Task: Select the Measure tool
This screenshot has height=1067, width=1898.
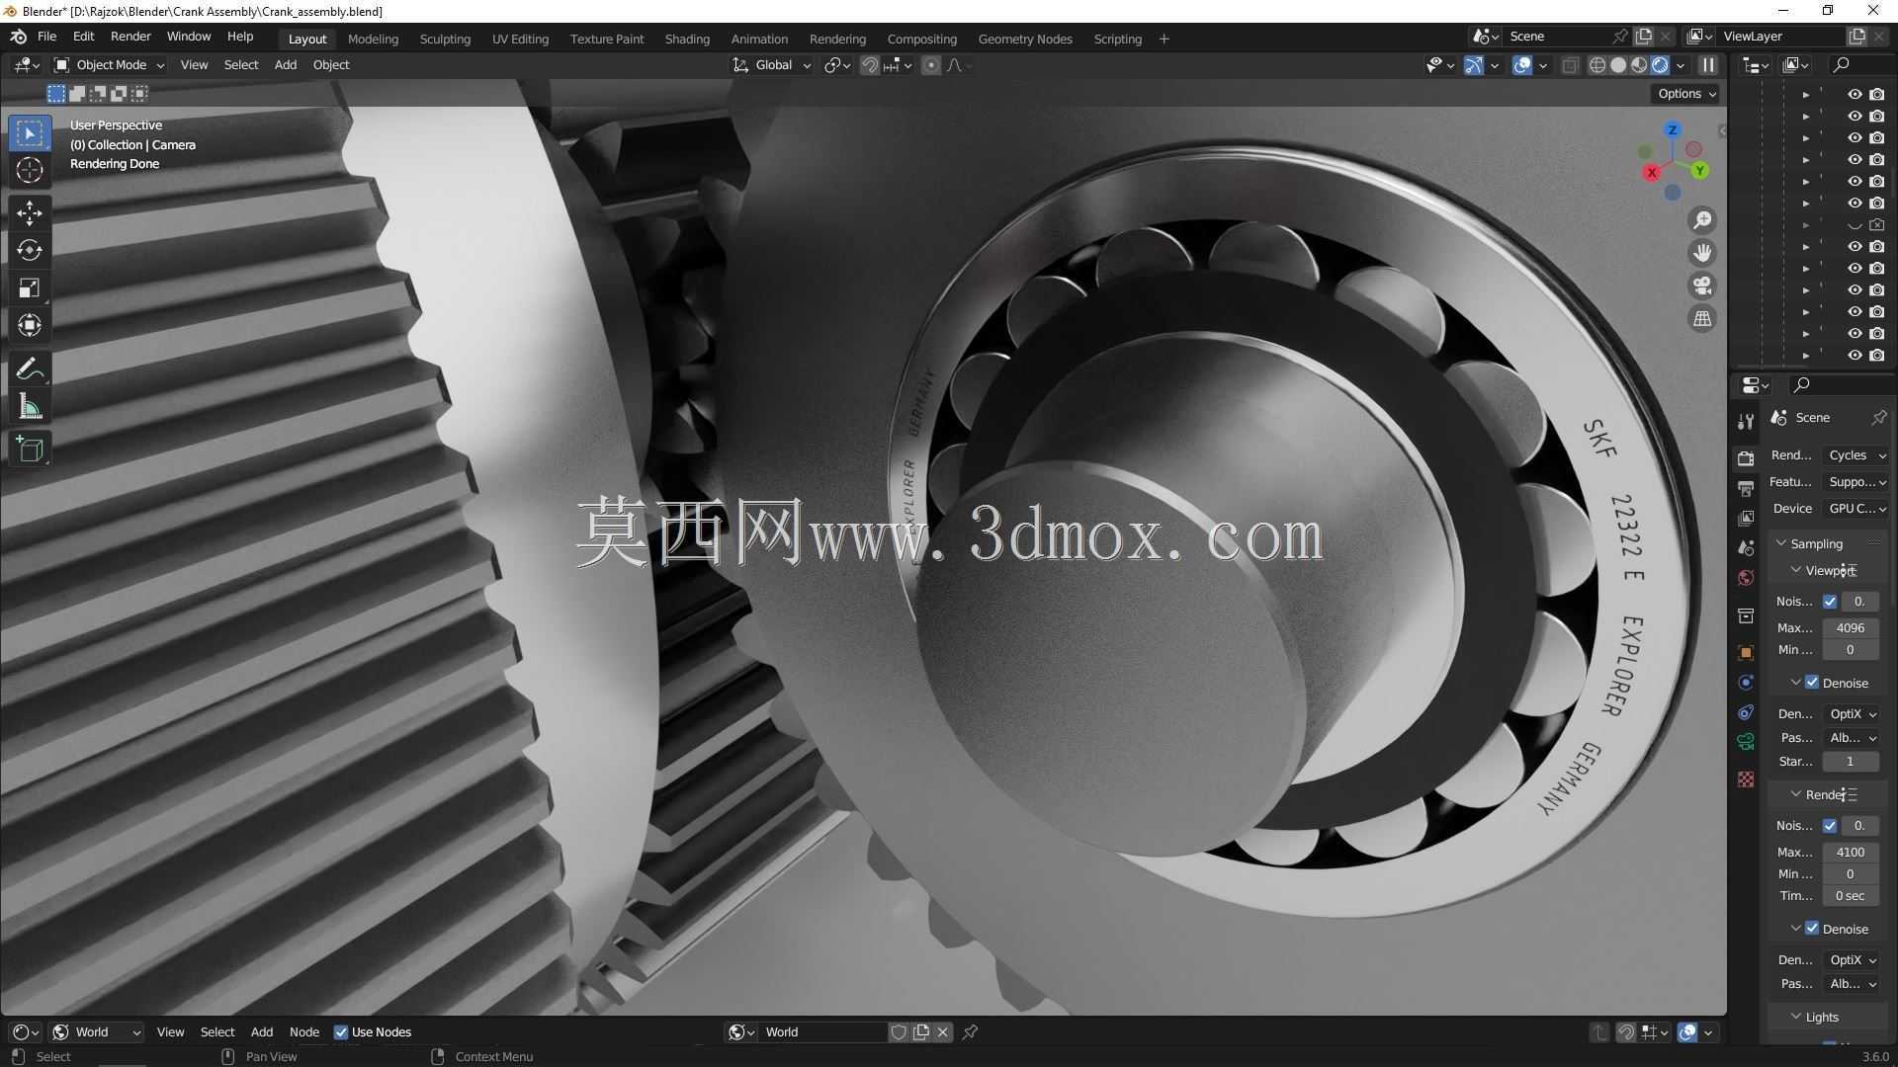Action: [x=30, y=406]
